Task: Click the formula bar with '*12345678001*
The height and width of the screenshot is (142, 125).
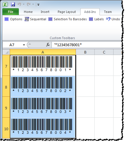Action: click(86, 45)
